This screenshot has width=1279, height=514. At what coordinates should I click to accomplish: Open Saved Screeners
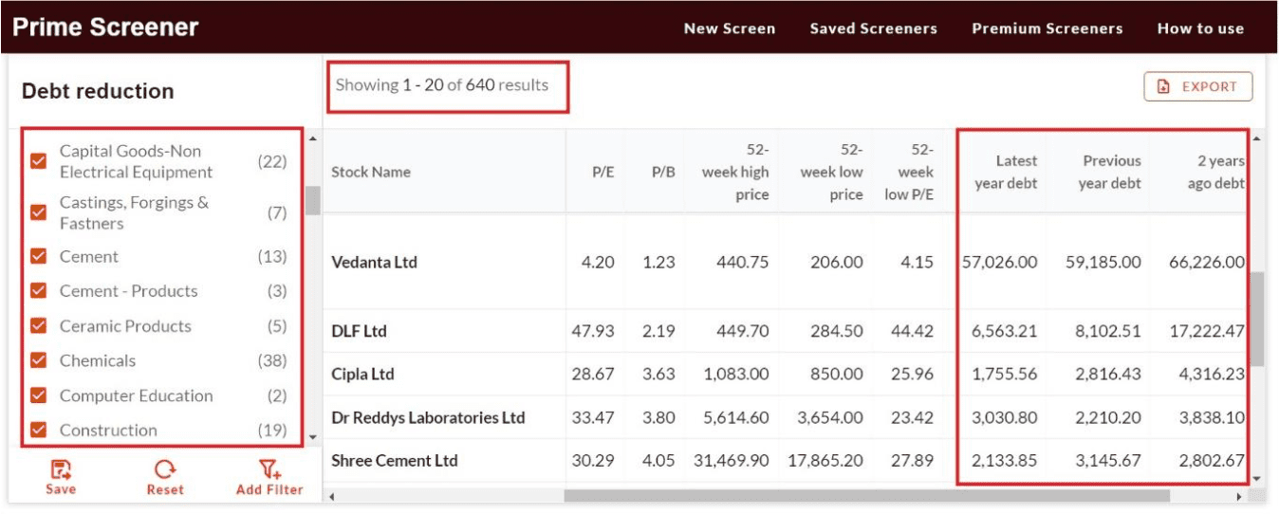click(x=873, y=28)
